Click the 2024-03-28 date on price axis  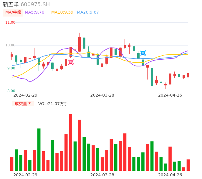[102, 95]
